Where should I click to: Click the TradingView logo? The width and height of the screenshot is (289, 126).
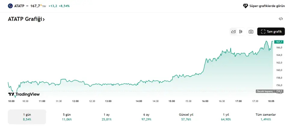point(24,94)
